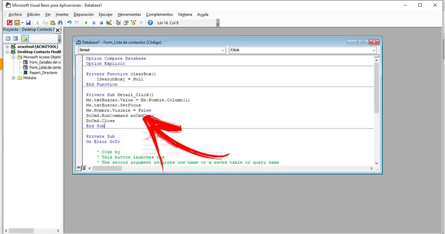Expand the acwztool project node
The height and width of the screenshot is (234, 445).
pyautogui.click(x=7, y=47)
